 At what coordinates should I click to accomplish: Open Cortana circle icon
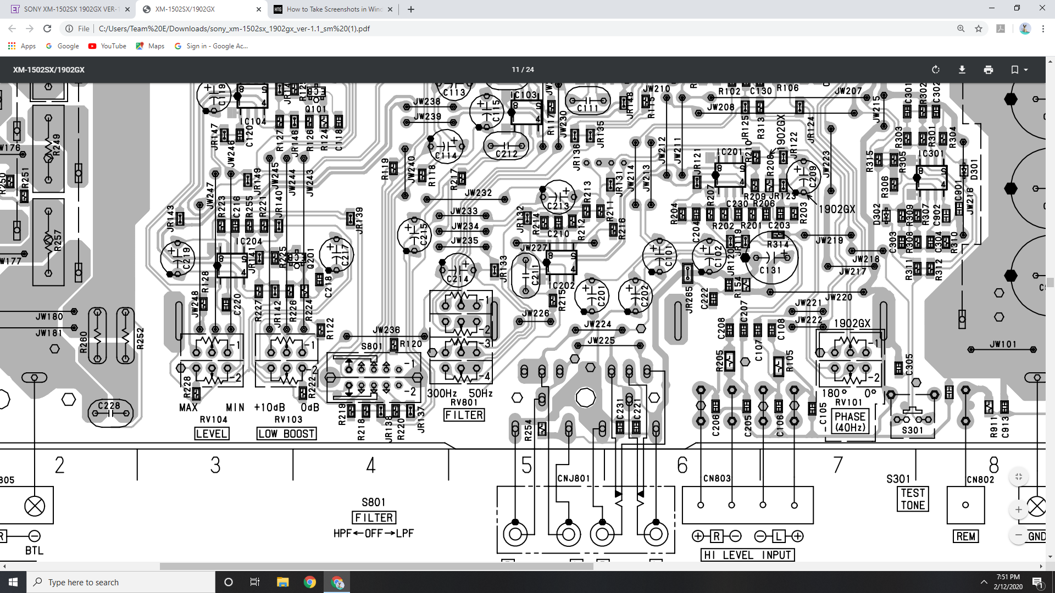click(229, 582)
